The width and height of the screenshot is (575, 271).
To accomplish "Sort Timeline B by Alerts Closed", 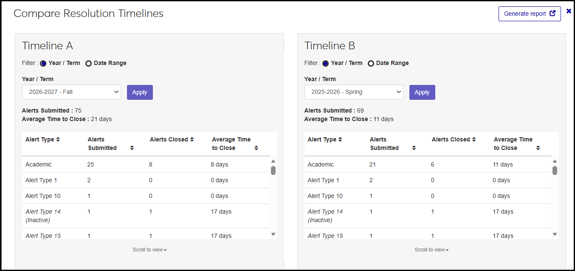I will click(x=474, y=139).
